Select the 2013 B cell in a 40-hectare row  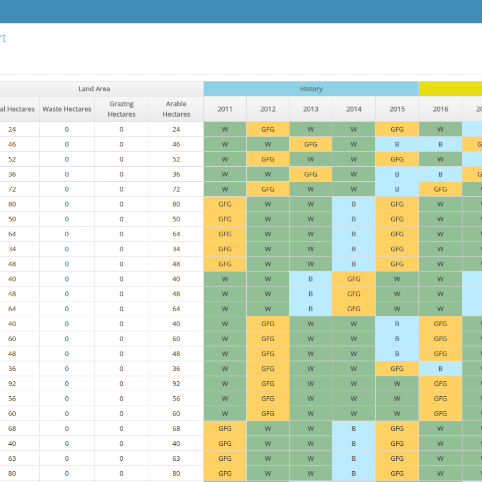(311, 279)
